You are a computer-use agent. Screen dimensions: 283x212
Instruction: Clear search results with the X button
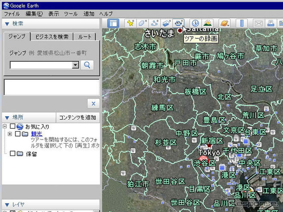[93, 104]
